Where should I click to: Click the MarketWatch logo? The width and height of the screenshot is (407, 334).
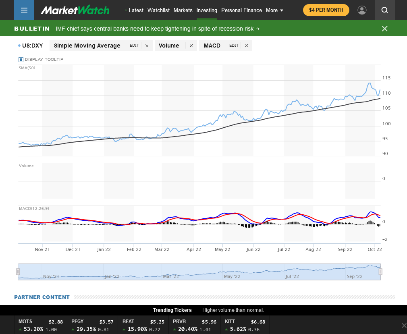click(x=75, y=10)
